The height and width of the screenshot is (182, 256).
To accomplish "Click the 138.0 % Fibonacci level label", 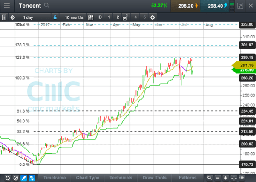I will tap(23, 45).
